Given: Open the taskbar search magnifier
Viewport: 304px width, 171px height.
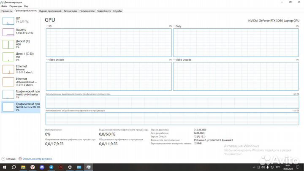Looking at the screenshot, I should (x=14, y=167).
